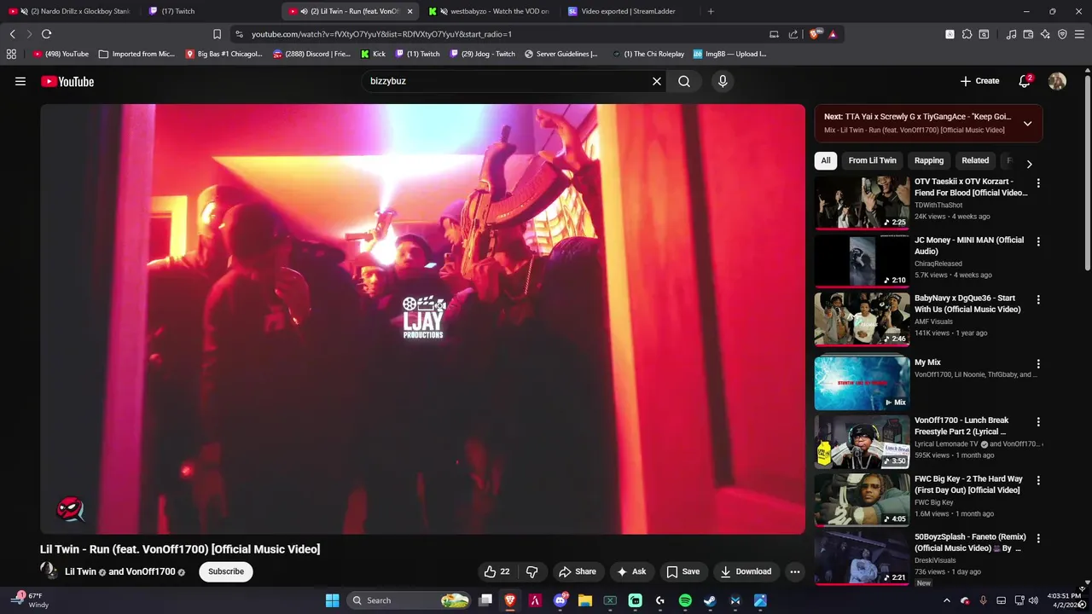Clear the bizzybuz search text

tap(657, 81)
